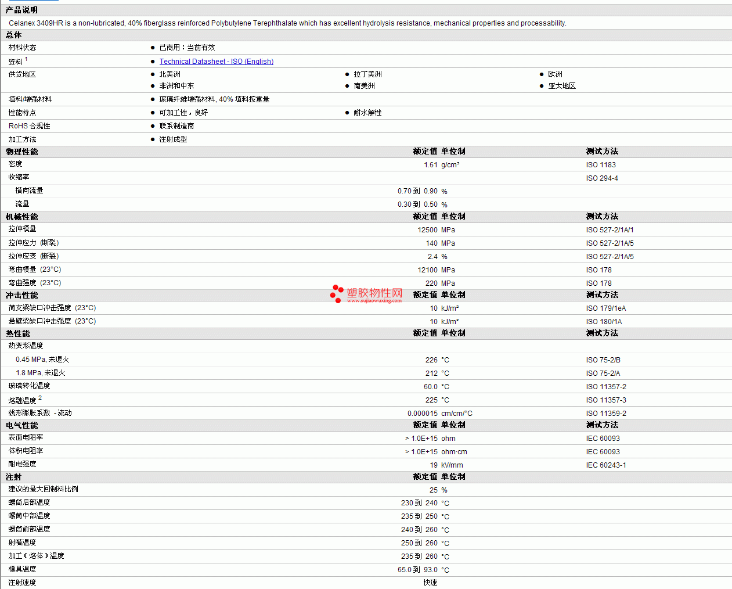Click the 螺筒后部温度 row label
The width and height of the screenshot is (732, 589).
30,502
